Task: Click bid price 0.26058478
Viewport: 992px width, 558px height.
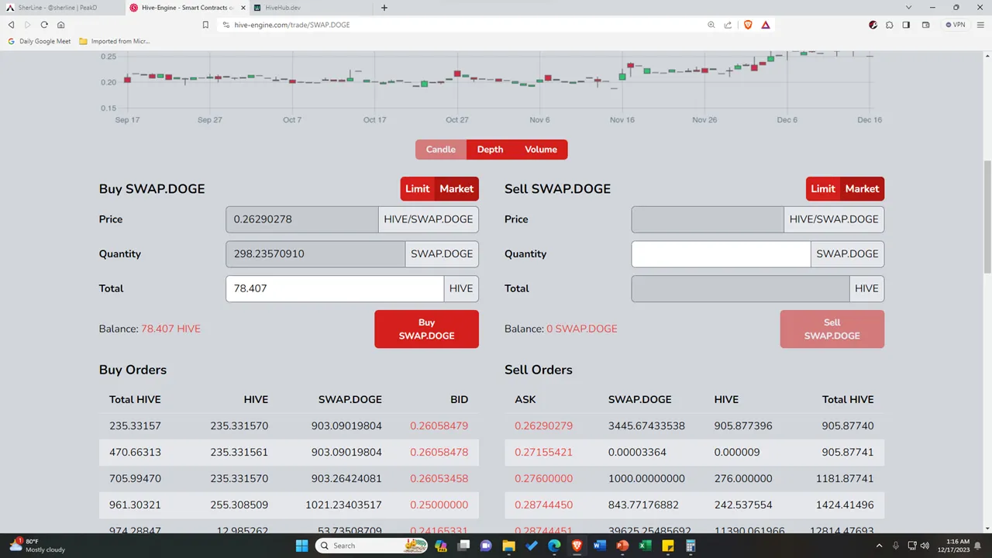Action: 439,452
